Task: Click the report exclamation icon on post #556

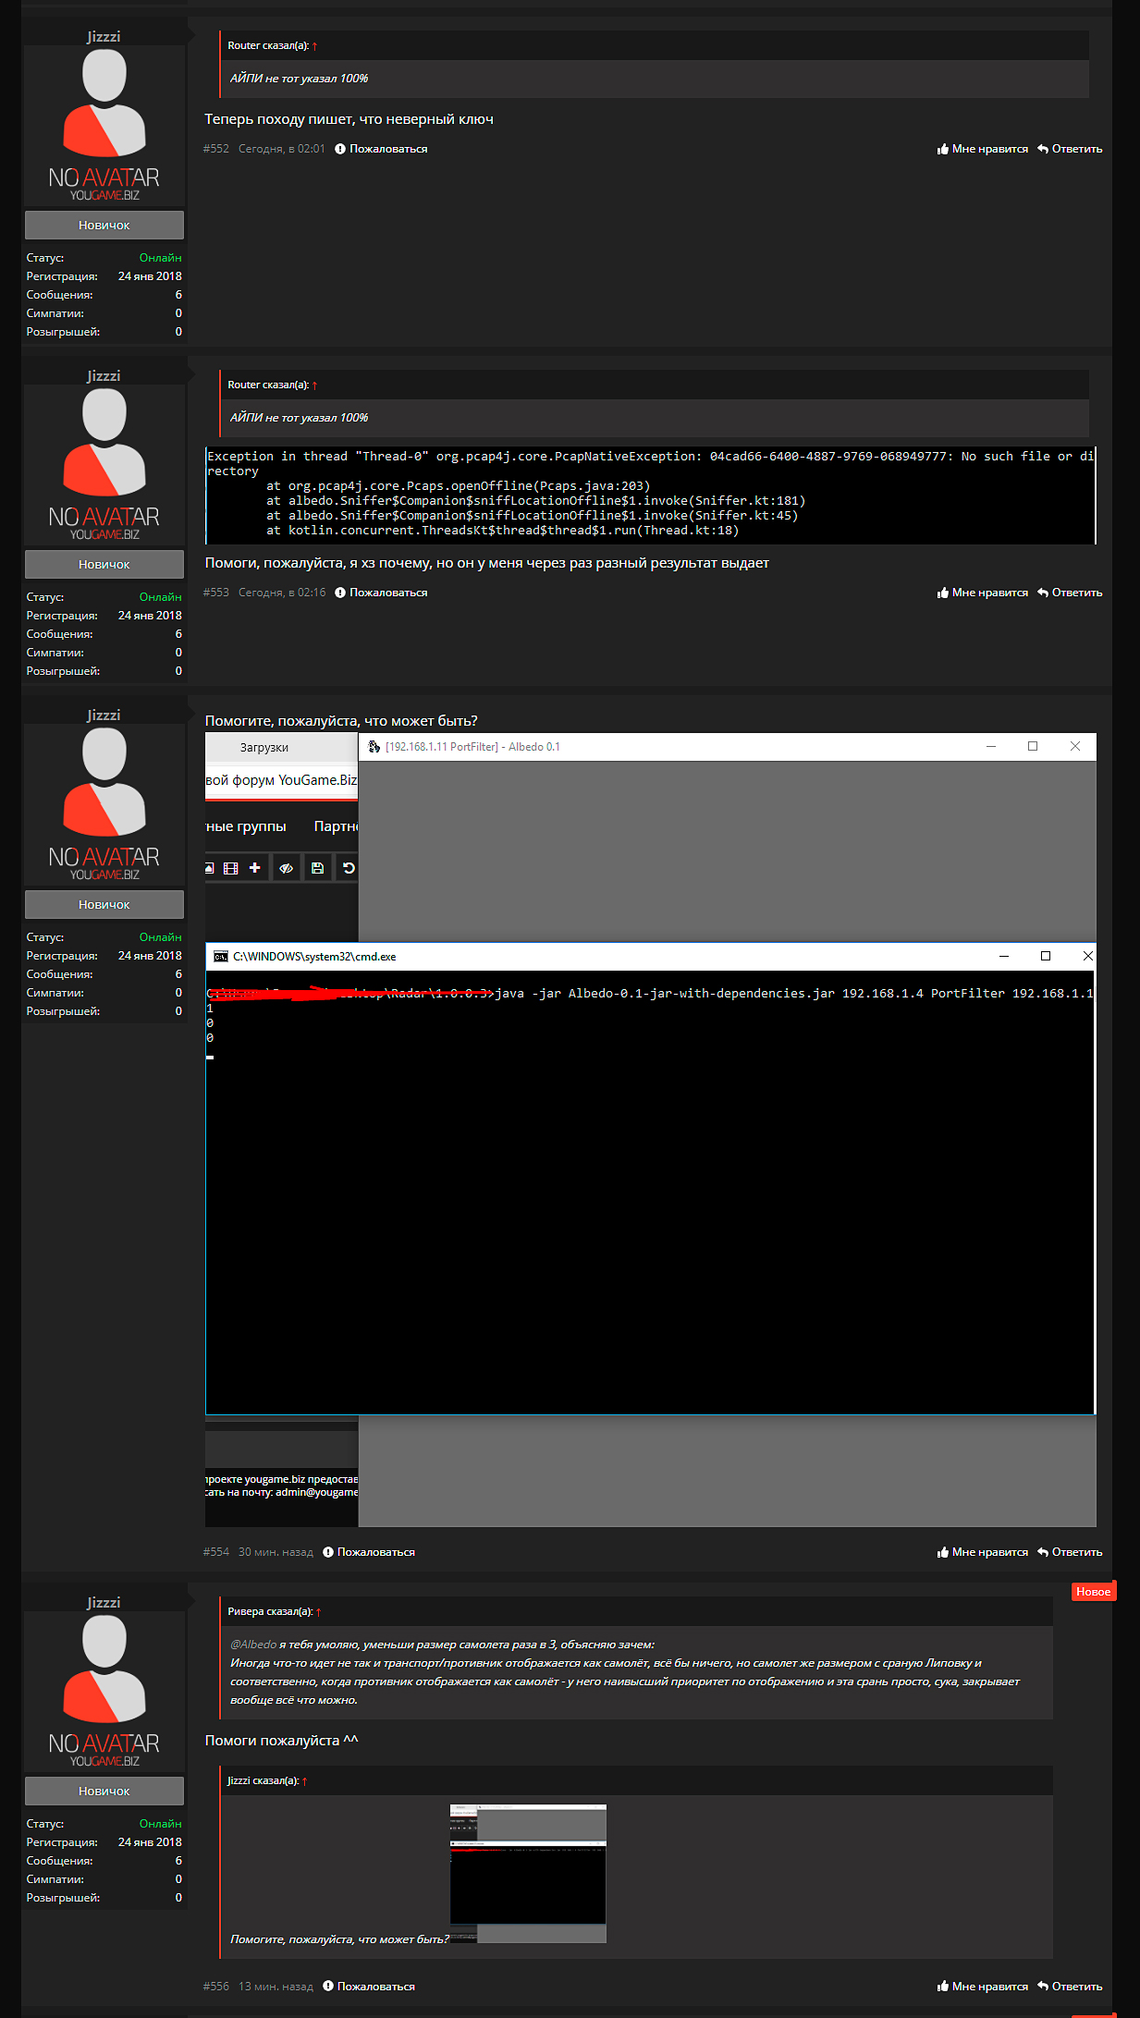Action: pos(328,1987)
